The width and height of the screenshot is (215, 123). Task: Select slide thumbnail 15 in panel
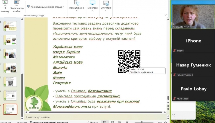[10, 95]
